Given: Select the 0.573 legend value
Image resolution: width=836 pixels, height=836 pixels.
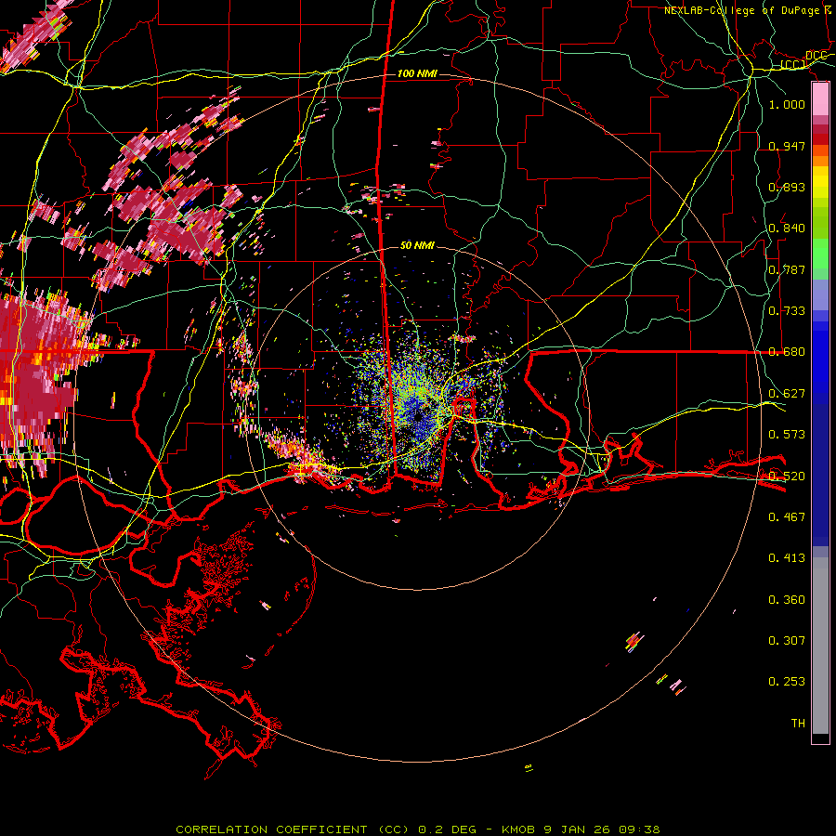Looking at the screenshot, I should pyautogui.click(x=787, y=435).
